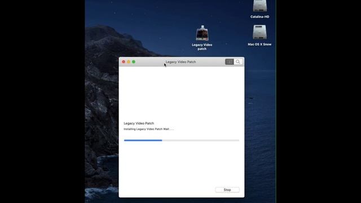The width and height of the screenshot is (361, 203).
Task: Stop the Legacy Video Patch installation
Action: coord(227,190)
